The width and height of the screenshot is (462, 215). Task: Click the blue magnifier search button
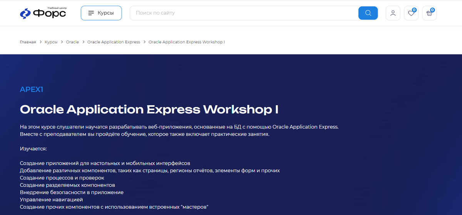click(x=368, y=13)
